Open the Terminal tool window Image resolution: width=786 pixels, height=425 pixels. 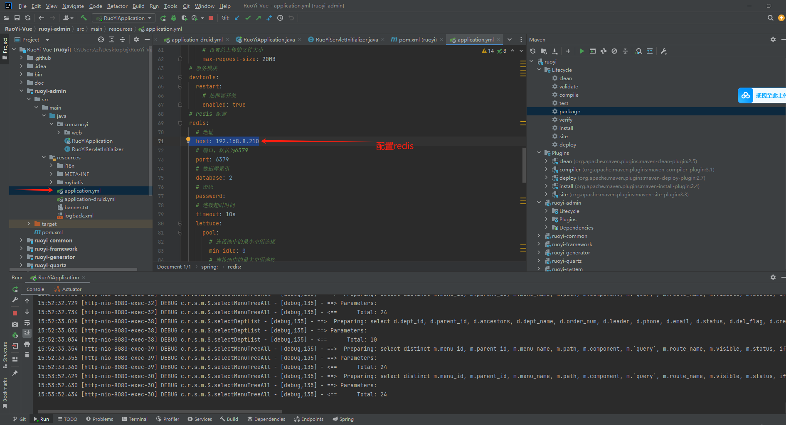[x=135, y=419]
